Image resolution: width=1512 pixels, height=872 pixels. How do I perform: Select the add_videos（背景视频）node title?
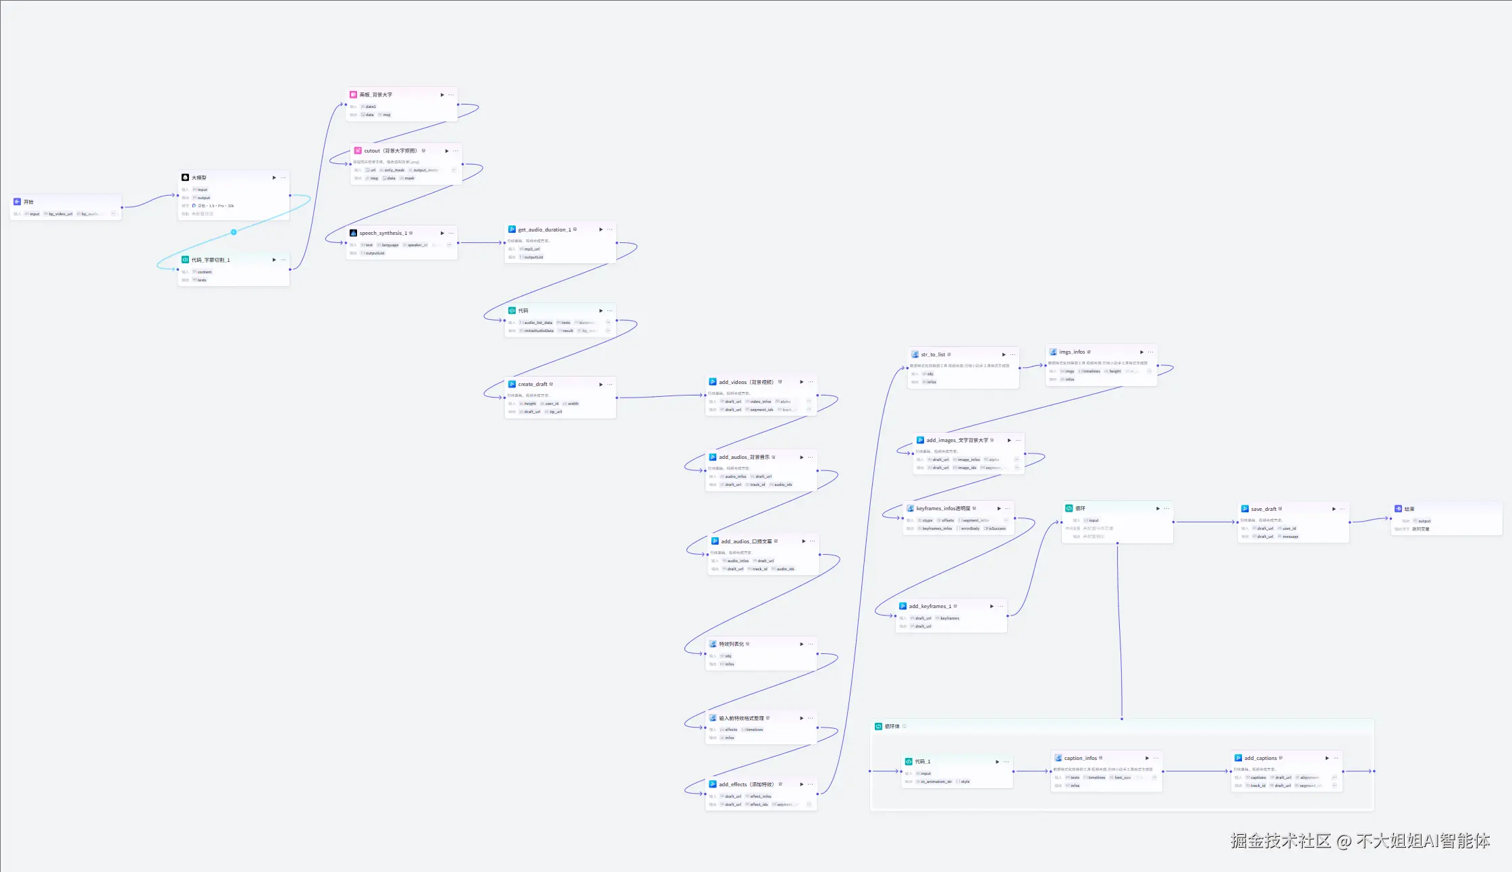click(x=746, y=382)
